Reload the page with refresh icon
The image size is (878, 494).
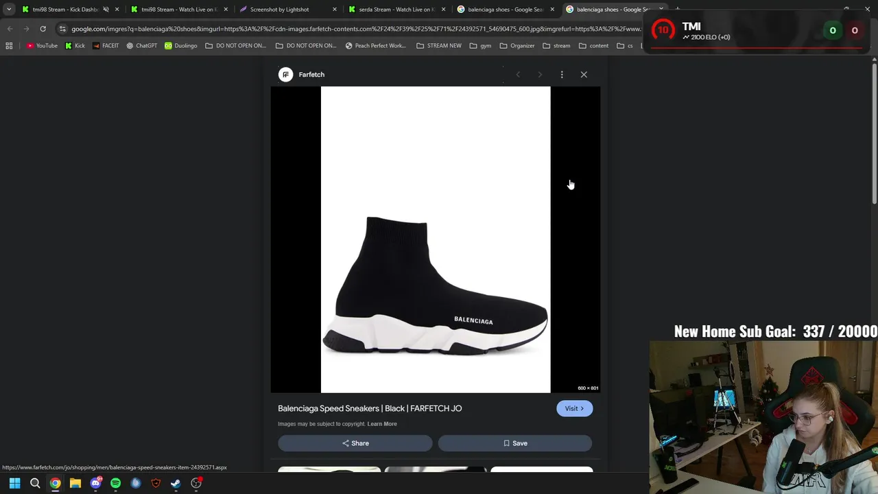click(43, 29)
